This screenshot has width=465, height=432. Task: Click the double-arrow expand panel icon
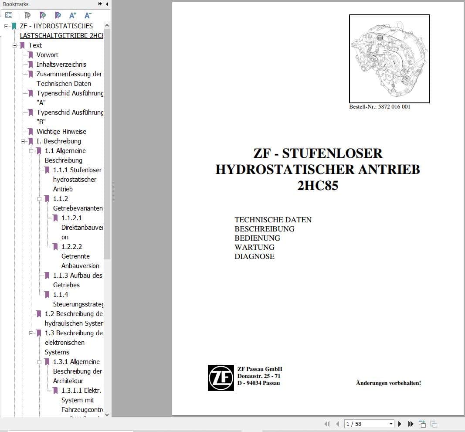point(100,4)
